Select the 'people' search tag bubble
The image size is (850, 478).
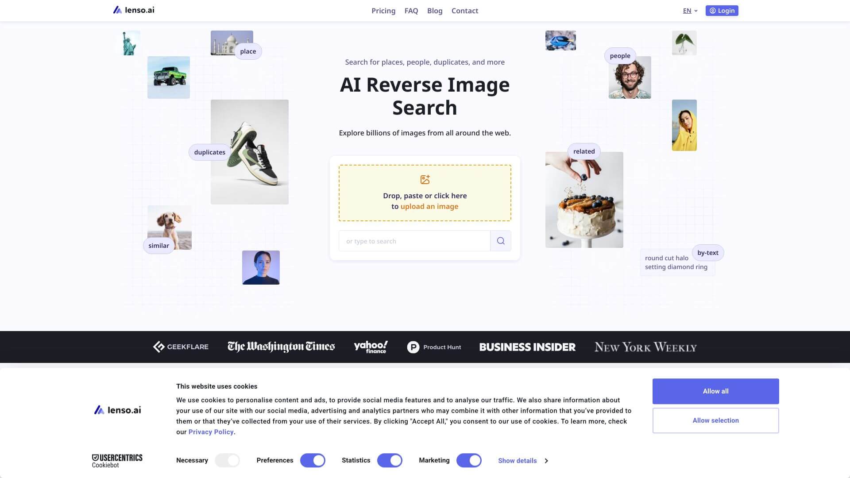coord(620,56)
